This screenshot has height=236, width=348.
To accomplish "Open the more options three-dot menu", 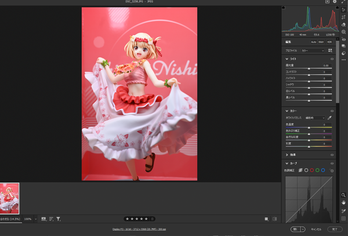I will click(x=343, y=60).
